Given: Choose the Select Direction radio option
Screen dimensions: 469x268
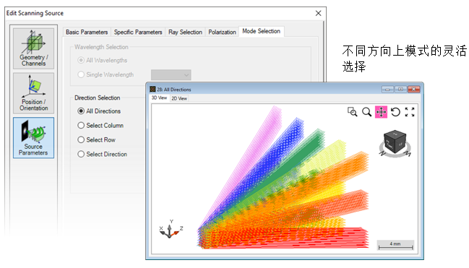Looking at the screenshot, I should coord(103,154).
